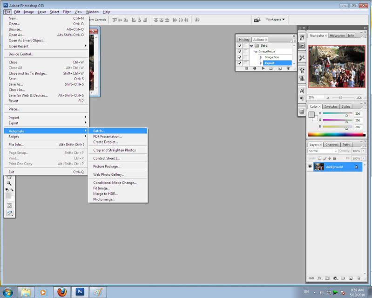Click Begin Recording circle in Actions panel
Image resolution: width=372 pixels, height=298 pixels.
click(x=255, y=69)
